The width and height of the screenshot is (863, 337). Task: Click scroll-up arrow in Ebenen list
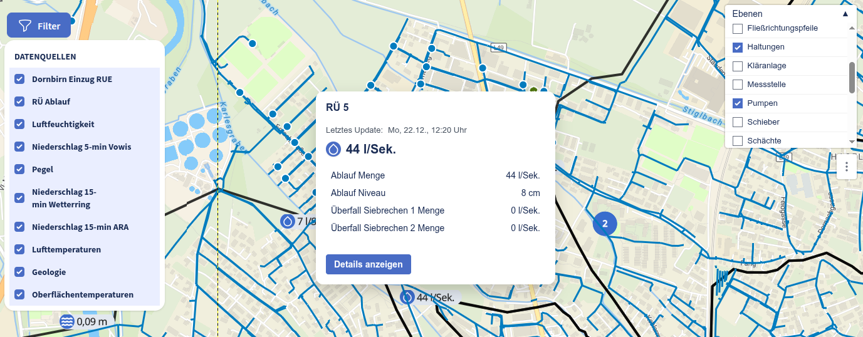coord(852,28)
